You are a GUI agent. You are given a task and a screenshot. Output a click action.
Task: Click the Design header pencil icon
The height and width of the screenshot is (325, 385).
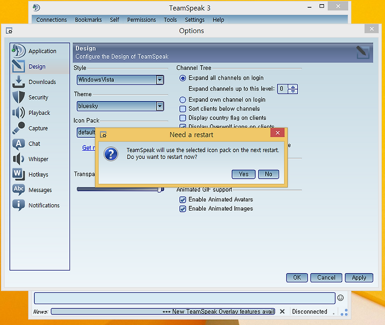pos(363,52)
